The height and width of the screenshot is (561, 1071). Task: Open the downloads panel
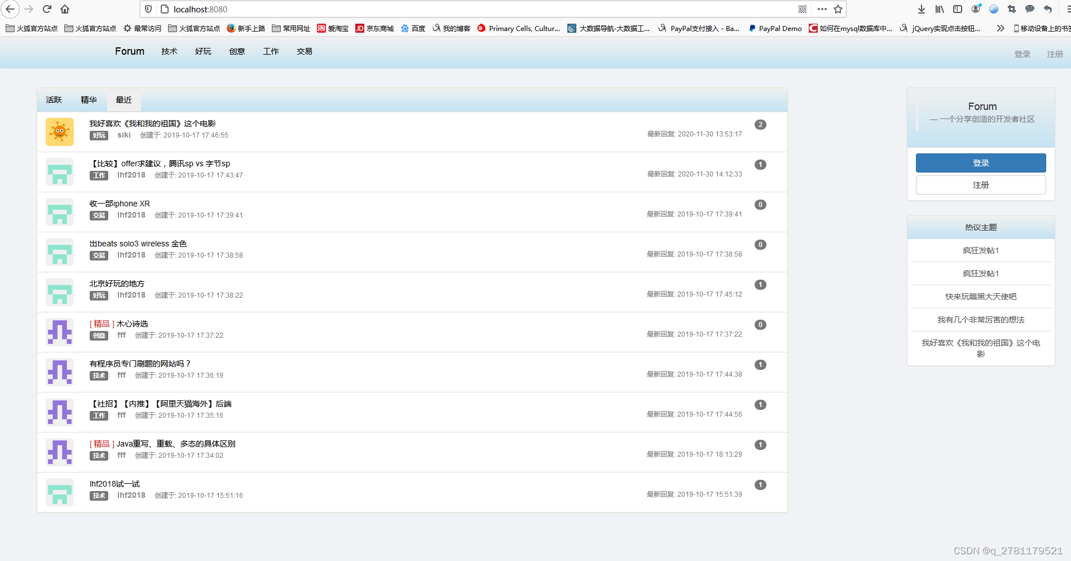(922, 9)
